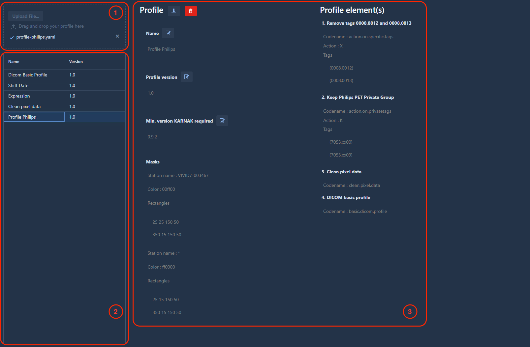
Task: Click the version 1.0 cell of Dicom Basic Profile
Action: coord(95,75)
